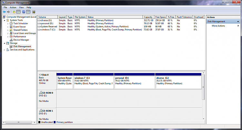Click the Performance monitor icon
Screen dimensions: 242x130
(x=11, y=36)
